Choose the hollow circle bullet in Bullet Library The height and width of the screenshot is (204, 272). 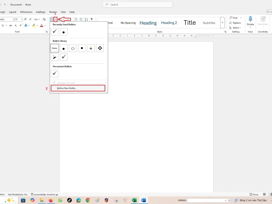coord(73,48)
